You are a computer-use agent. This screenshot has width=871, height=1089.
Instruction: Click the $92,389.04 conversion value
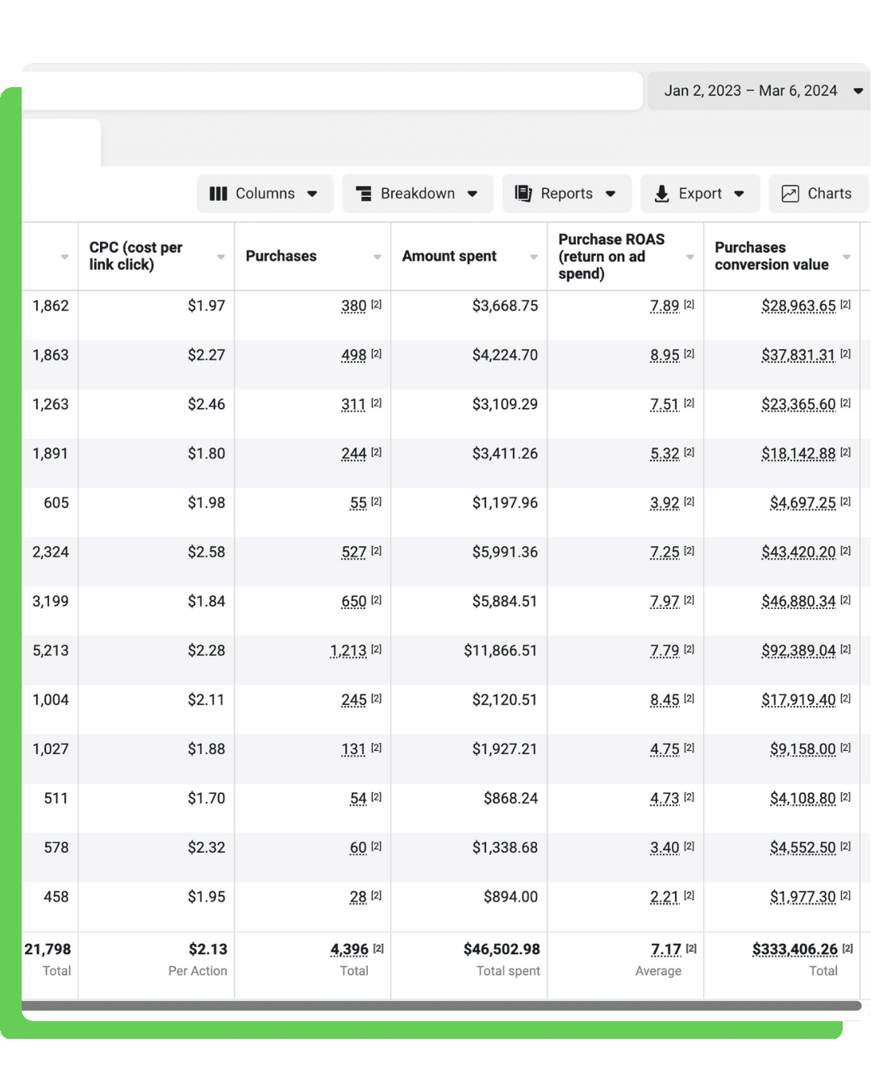click(x=798, y=650)
